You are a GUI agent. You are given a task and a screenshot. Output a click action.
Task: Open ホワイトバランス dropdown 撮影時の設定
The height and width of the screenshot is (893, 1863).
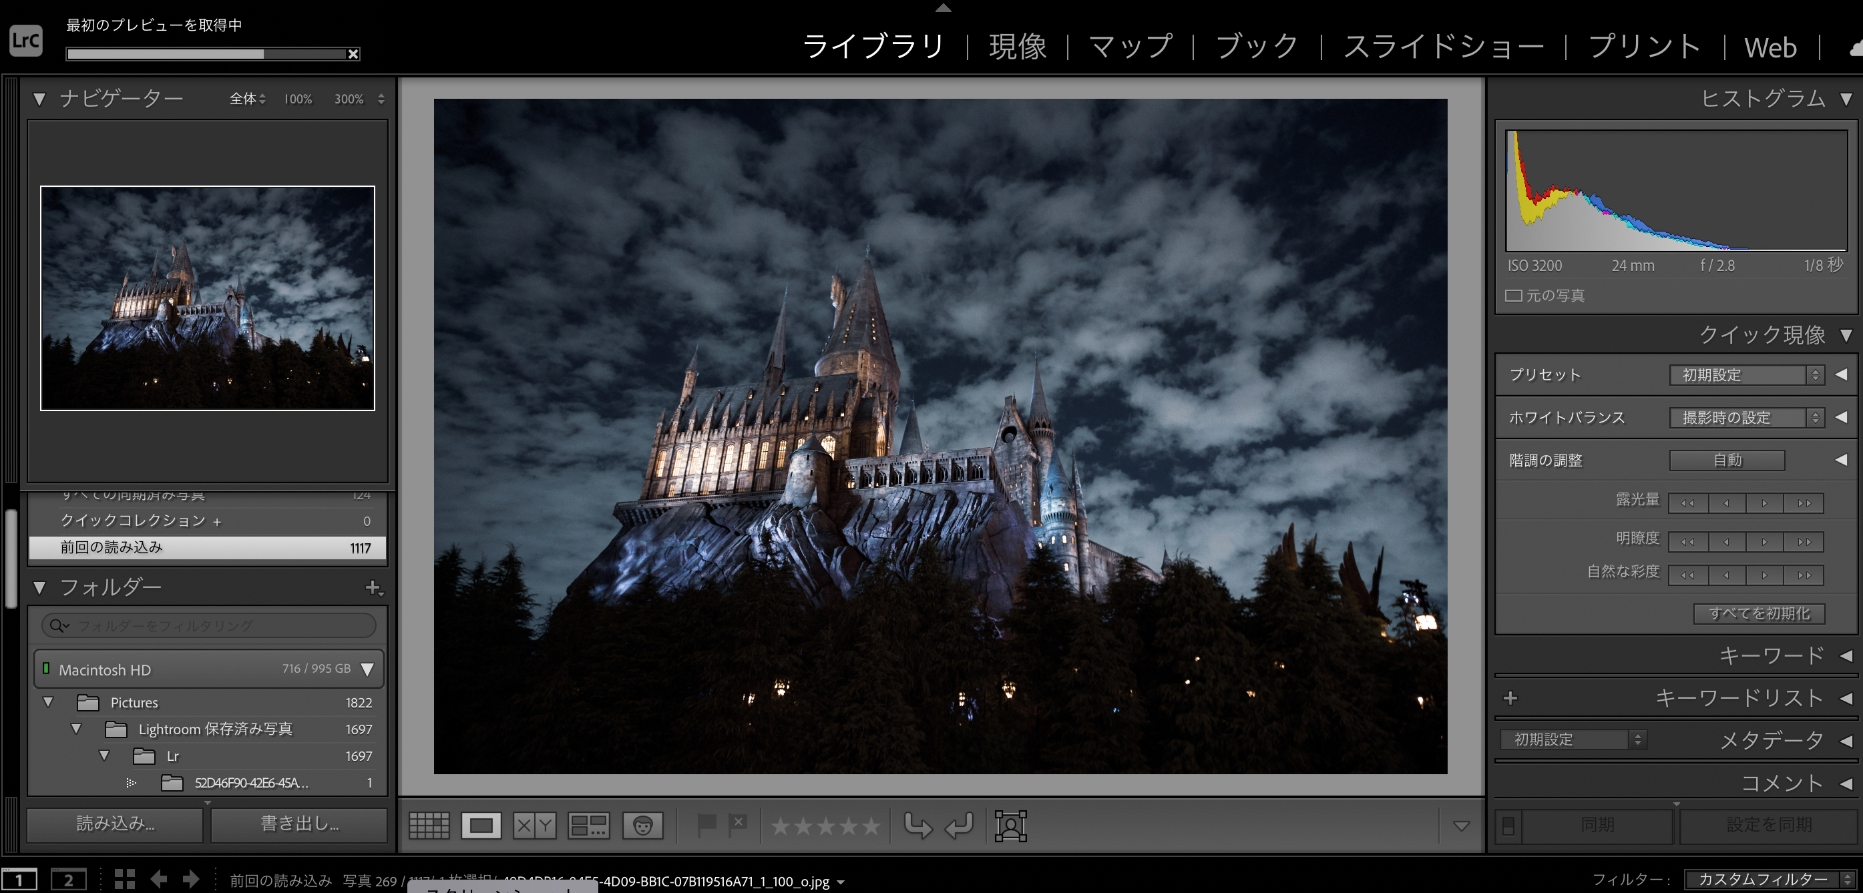pyautogui.click(x=1747, y=418)
